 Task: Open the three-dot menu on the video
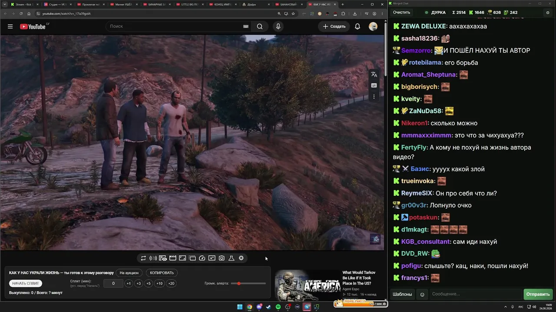pos(374,97)
